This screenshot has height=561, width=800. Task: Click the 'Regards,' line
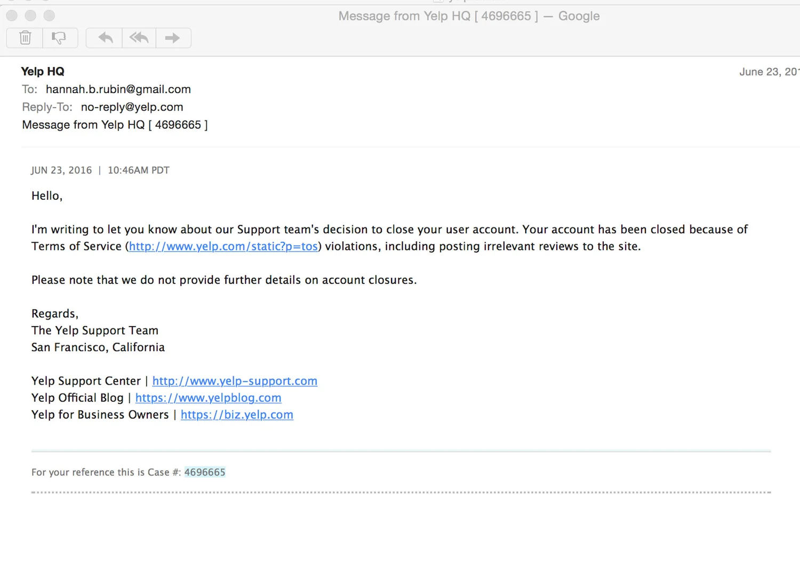pos(55,314)
